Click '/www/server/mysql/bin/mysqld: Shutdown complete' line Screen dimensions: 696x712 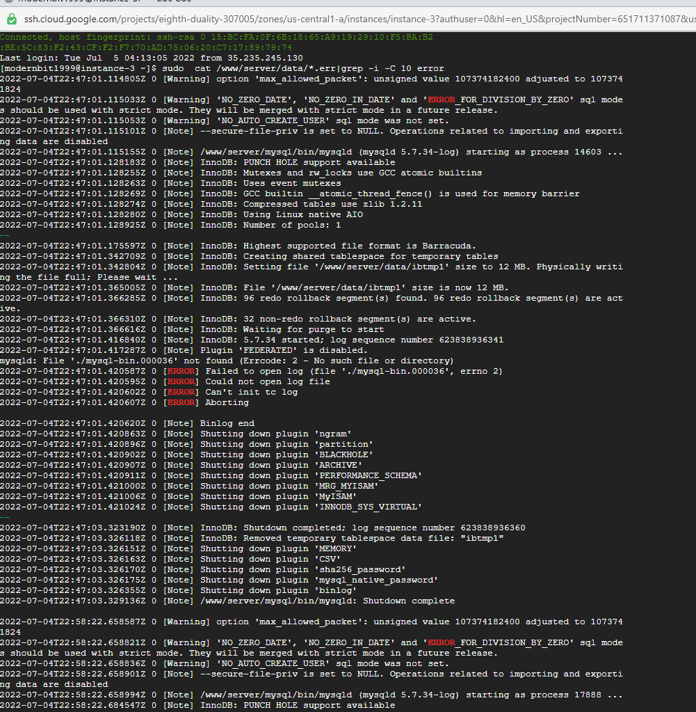pyautogui.click(x=227, y=601)
